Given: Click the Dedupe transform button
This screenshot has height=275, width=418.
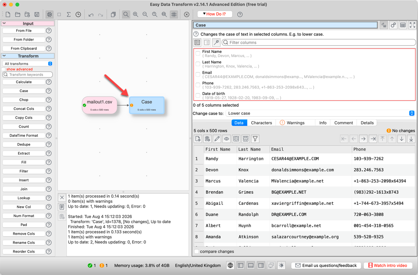Looking at the screenshot, I should (24, 144).
